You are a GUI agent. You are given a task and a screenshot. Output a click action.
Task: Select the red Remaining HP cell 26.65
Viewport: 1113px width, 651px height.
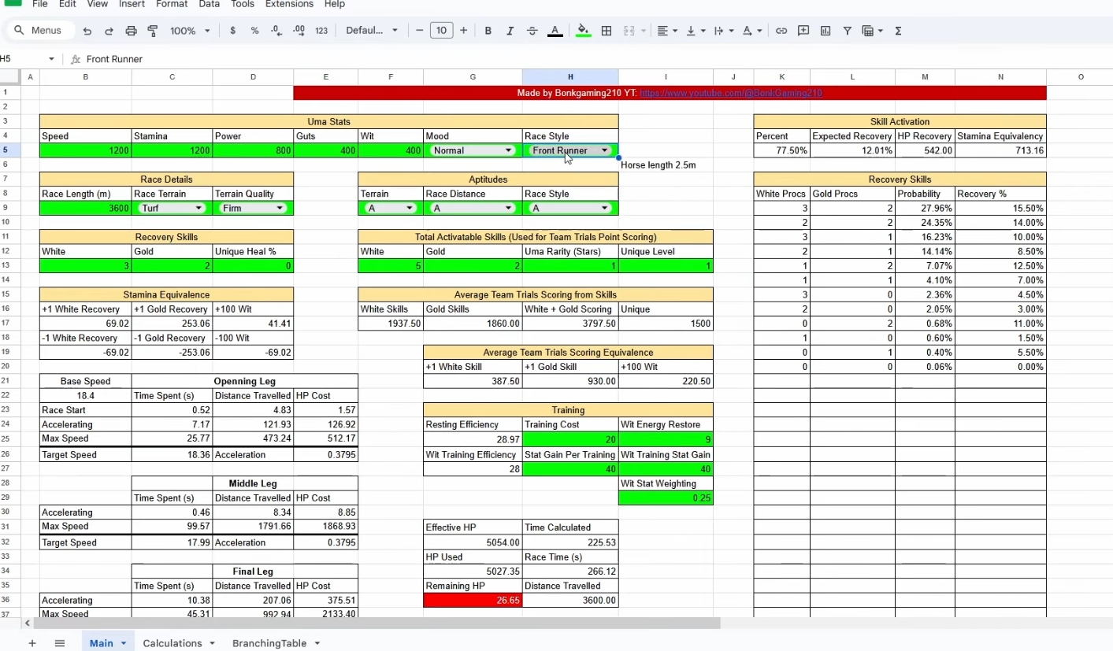(473, 600)
